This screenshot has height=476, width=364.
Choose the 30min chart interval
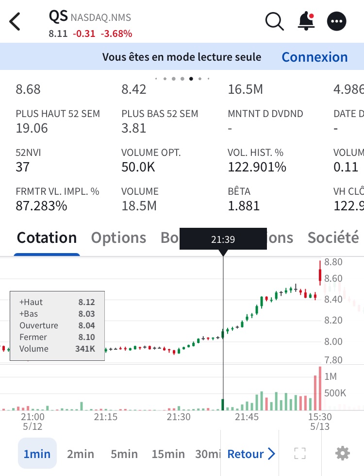(208, 454)
